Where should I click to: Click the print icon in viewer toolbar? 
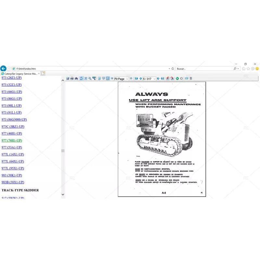point(72,79)
